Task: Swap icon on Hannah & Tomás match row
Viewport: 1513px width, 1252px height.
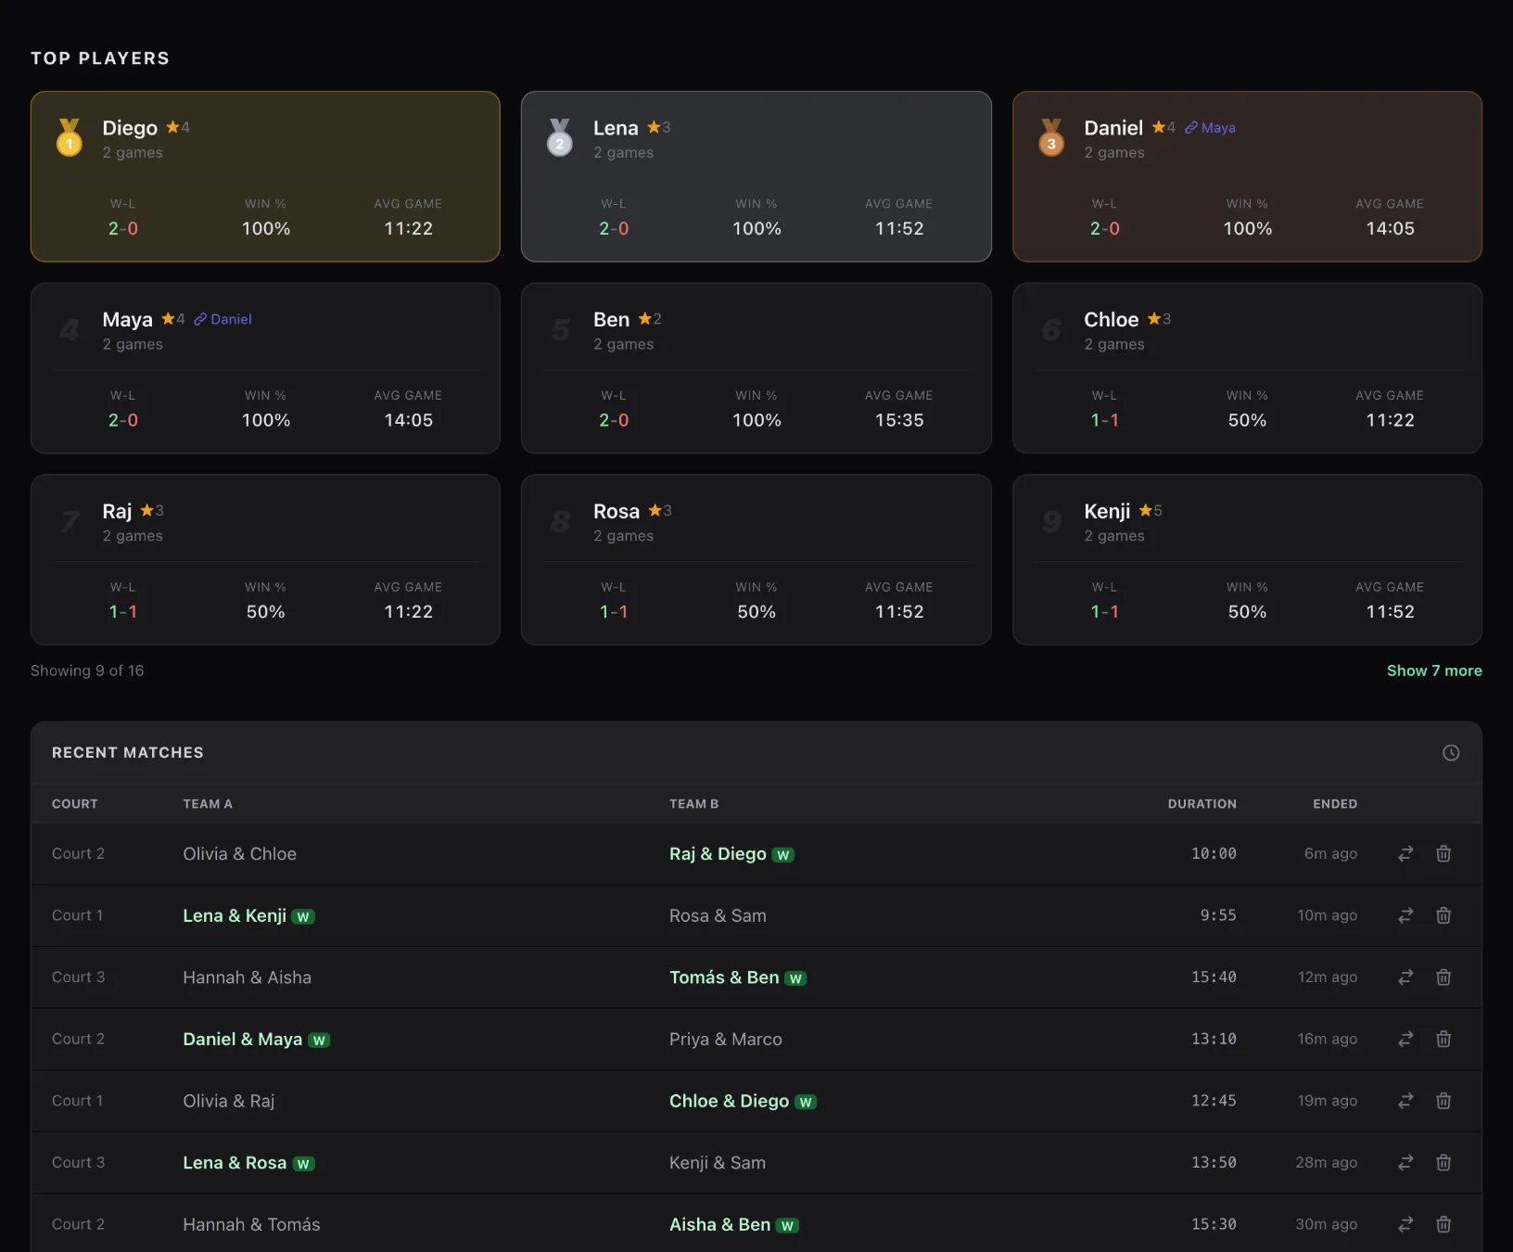Action: click(1405, 1225)
